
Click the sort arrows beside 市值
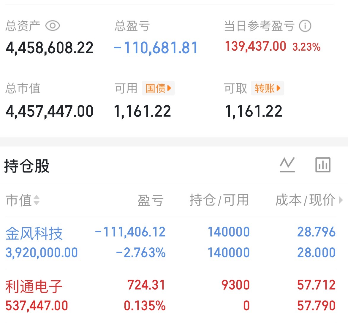(37, 201)
